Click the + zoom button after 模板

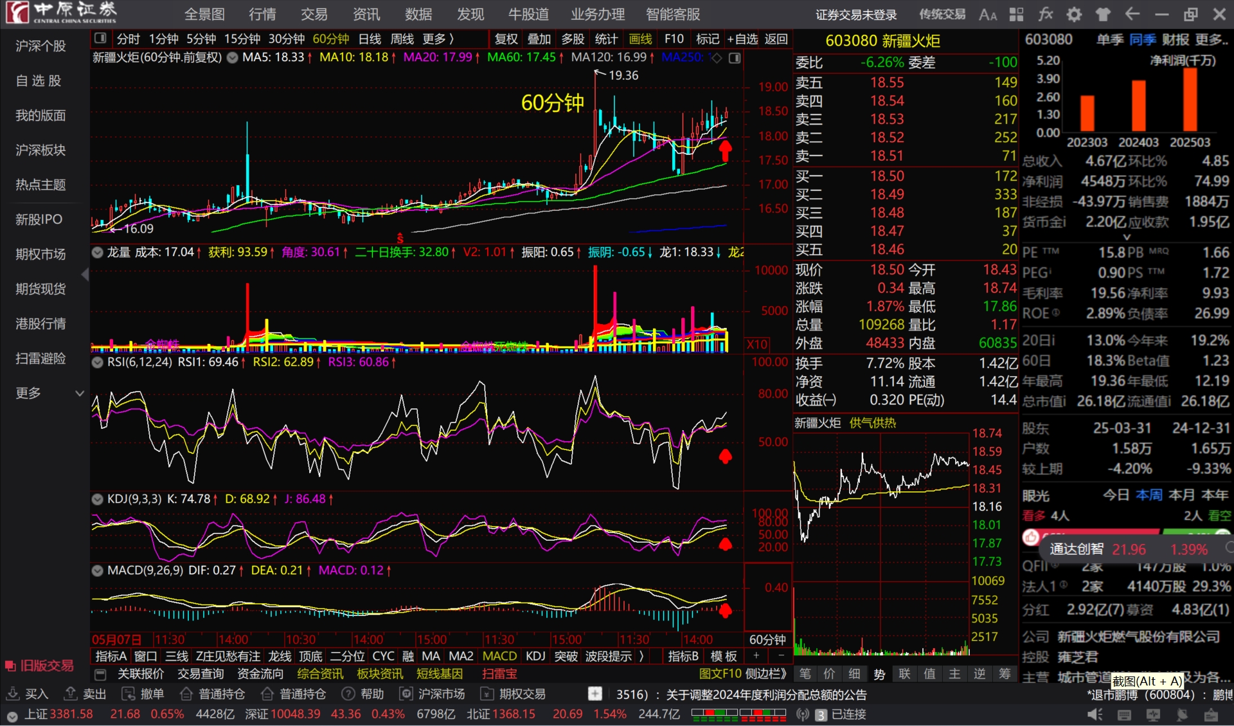point(756,656)
